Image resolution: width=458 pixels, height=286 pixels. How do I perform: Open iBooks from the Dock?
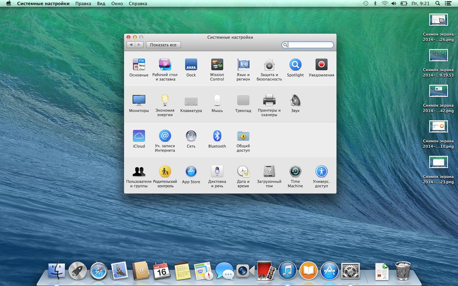(308, 271)
